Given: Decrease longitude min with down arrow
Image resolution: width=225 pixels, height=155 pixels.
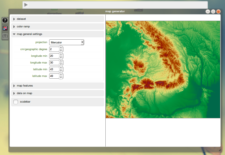Looking at the screenshot, I should [61, 57].
